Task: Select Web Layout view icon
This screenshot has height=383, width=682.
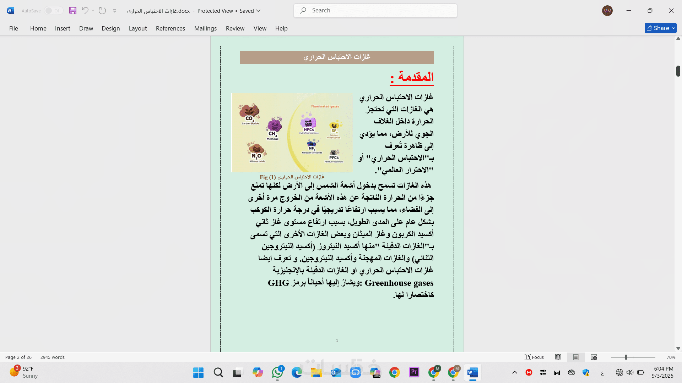Action: click(x=594, y=357)
